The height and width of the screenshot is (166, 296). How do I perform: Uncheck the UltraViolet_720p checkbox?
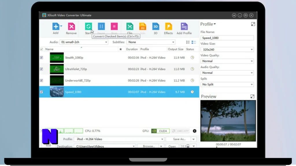tap(41, 69)
